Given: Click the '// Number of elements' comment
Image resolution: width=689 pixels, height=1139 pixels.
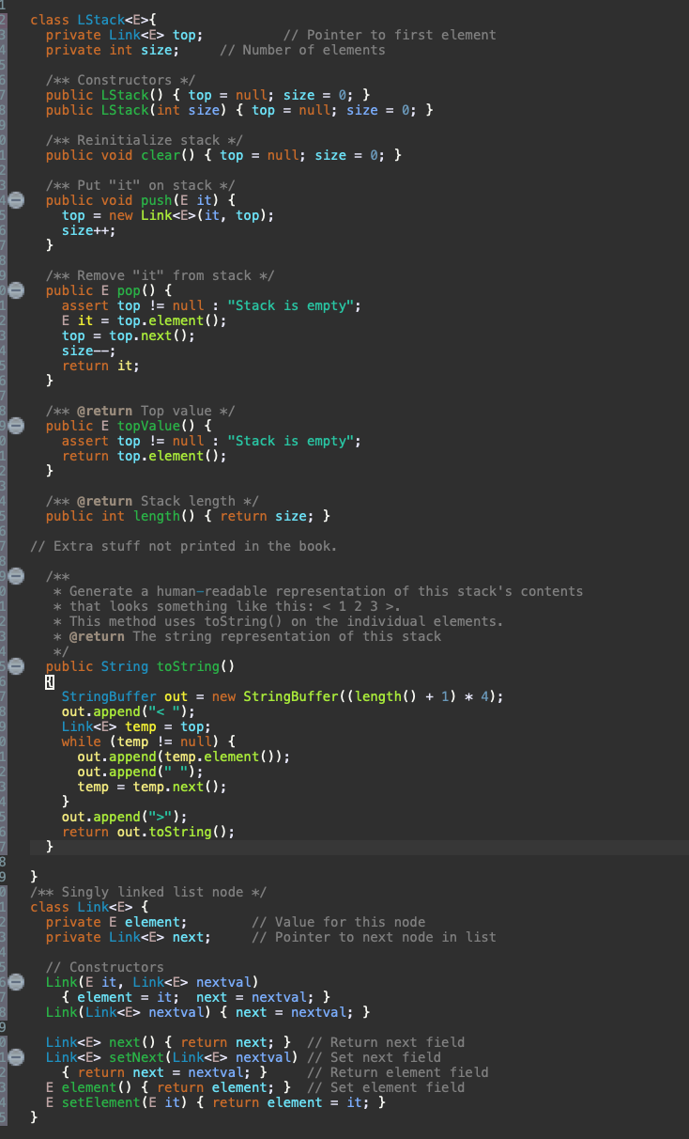Looking at the screenshot, I should click(302, 50).
